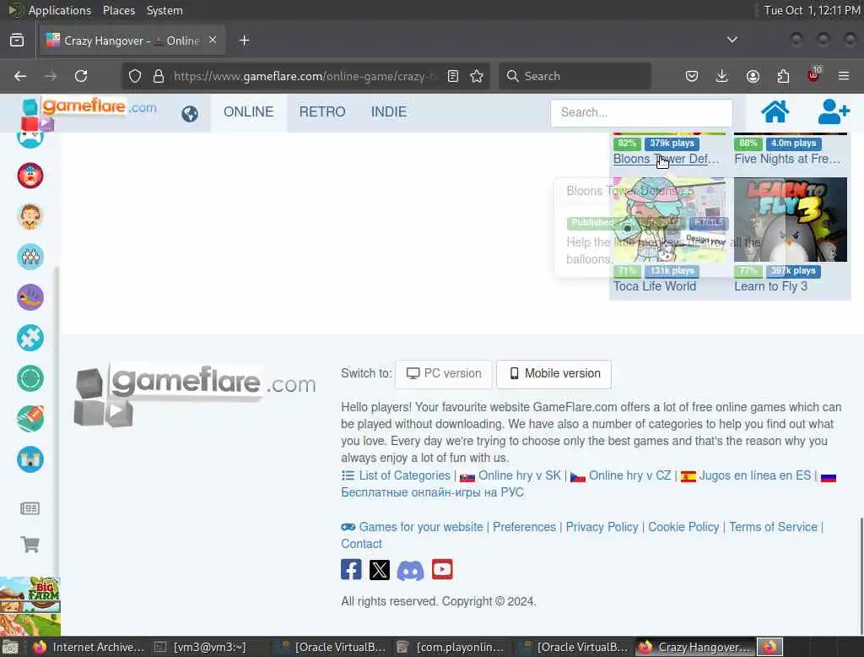Click the Firefox toolbar Search box

pyautogui.click(x=575, y=76)
